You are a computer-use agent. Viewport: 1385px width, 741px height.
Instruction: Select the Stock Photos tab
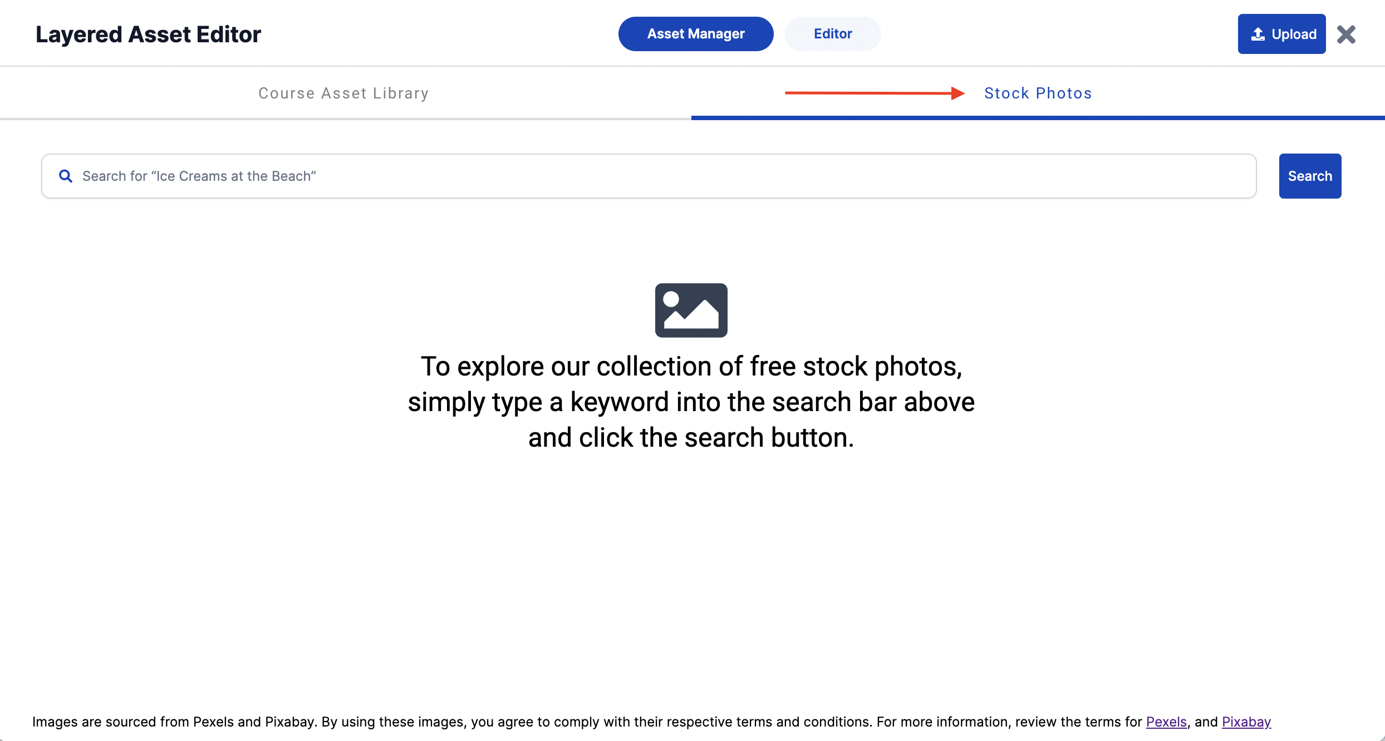click(x=1038, y=93)
